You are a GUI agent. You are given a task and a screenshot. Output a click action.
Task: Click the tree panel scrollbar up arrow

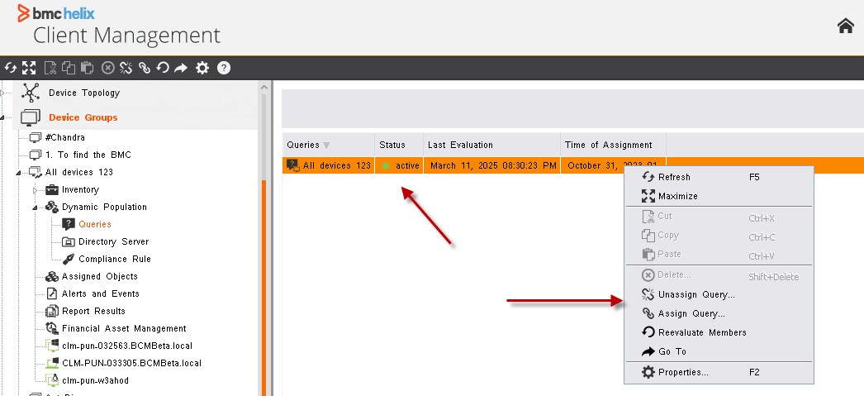tap(263, 87)
